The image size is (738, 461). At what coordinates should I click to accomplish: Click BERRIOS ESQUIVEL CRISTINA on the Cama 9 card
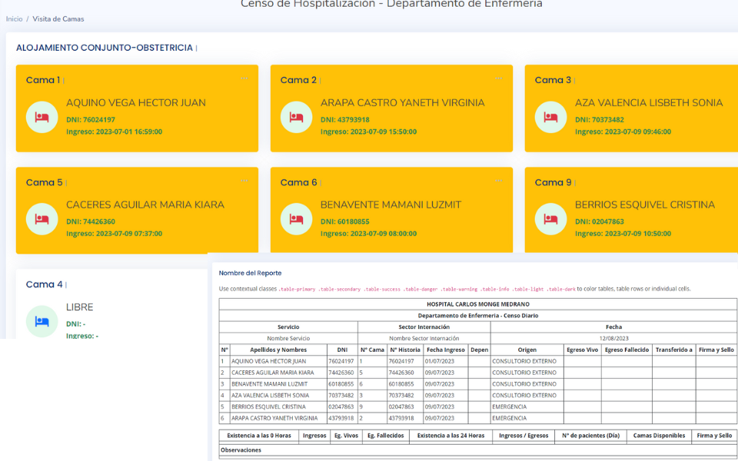click(644, 205)
